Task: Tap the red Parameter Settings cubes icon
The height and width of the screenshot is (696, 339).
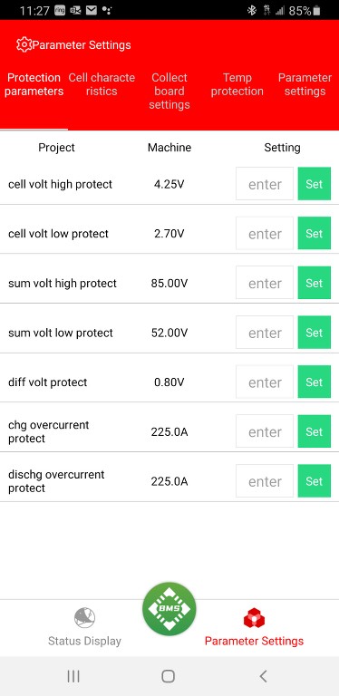Action: [254, 618]
